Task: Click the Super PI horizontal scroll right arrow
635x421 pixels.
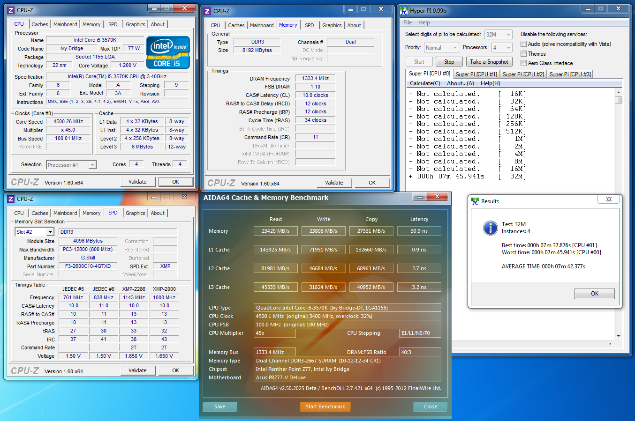Action: click(x=610, y=344)
